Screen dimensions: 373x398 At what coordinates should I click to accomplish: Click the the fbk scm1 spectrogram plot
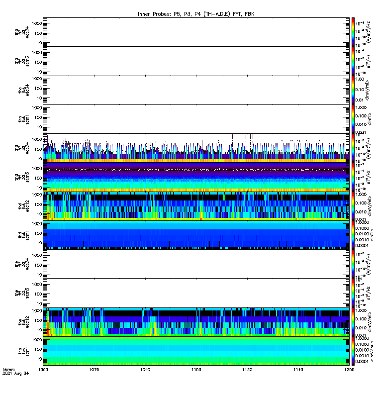tap(196, 351)
